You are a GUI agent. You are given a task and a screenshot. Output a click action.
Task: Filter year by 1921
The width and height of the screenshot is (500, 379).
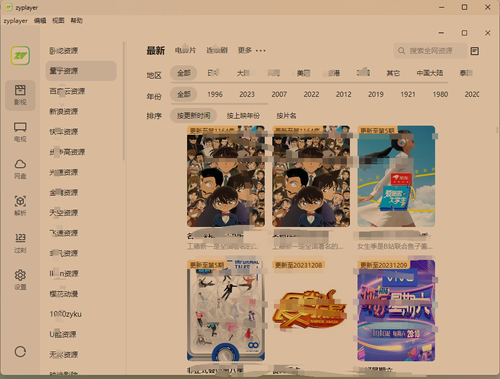point(408,94)
